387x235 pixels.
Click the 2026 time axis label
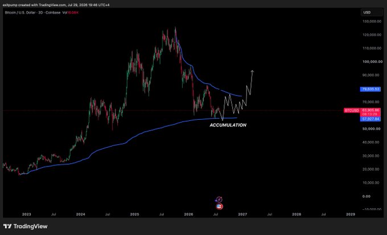click(188, 214)
